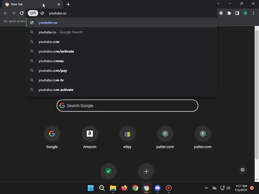Click the browser Back arrow
259x194 pixels.
pyautogui.click(x=6, y=13)
